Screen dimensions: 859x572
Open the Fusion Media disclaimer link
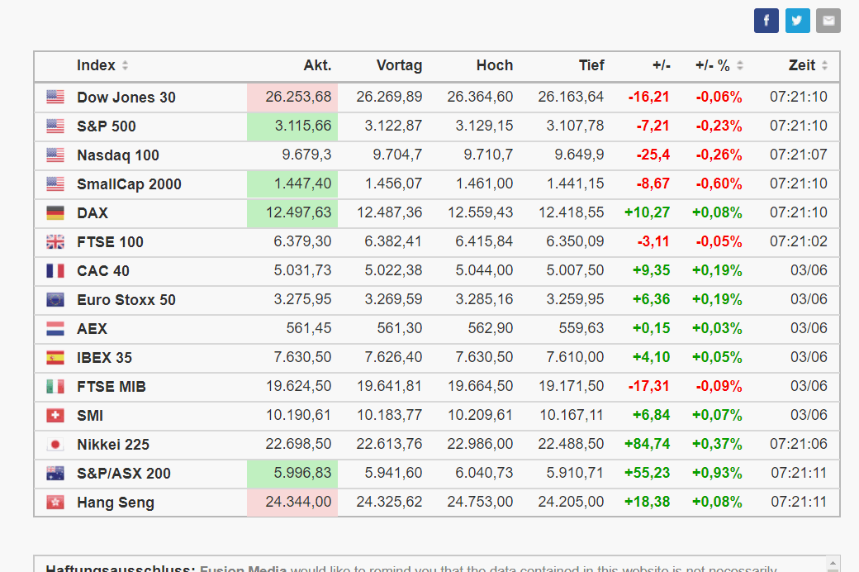click(243, 568)
